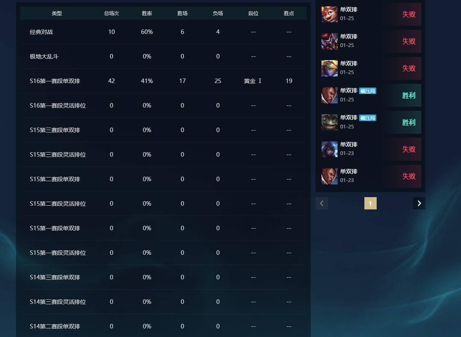Viewport: 461px width, 337px height.
Task: Select the blonde champion portrait match
Action: [329, 68]
